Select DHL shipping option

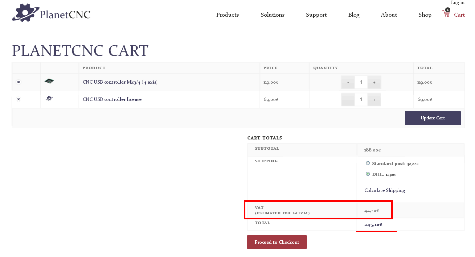click(368, 174)
